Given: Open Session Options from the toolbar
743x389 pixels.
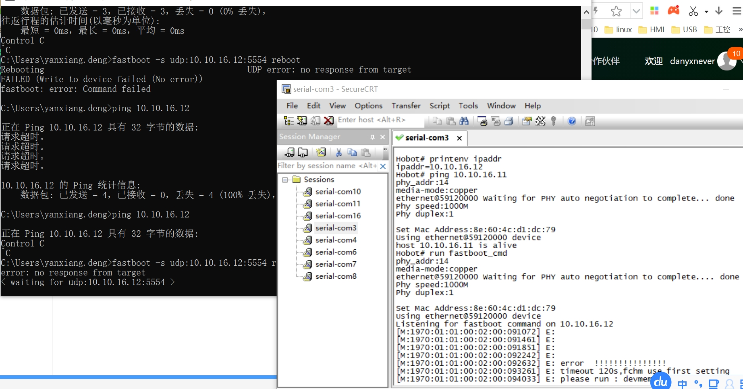Looking at the screenshot, I should (527, 121).
